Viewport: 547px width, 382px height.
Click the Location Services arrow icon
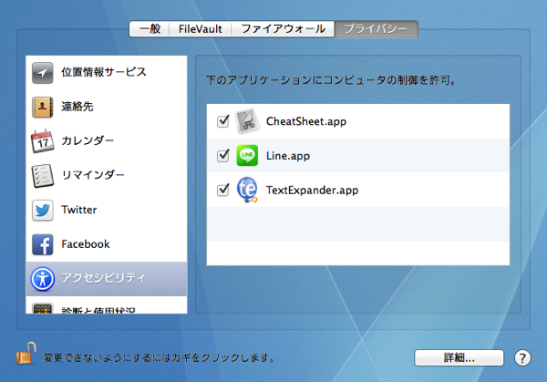pos(42,73)
